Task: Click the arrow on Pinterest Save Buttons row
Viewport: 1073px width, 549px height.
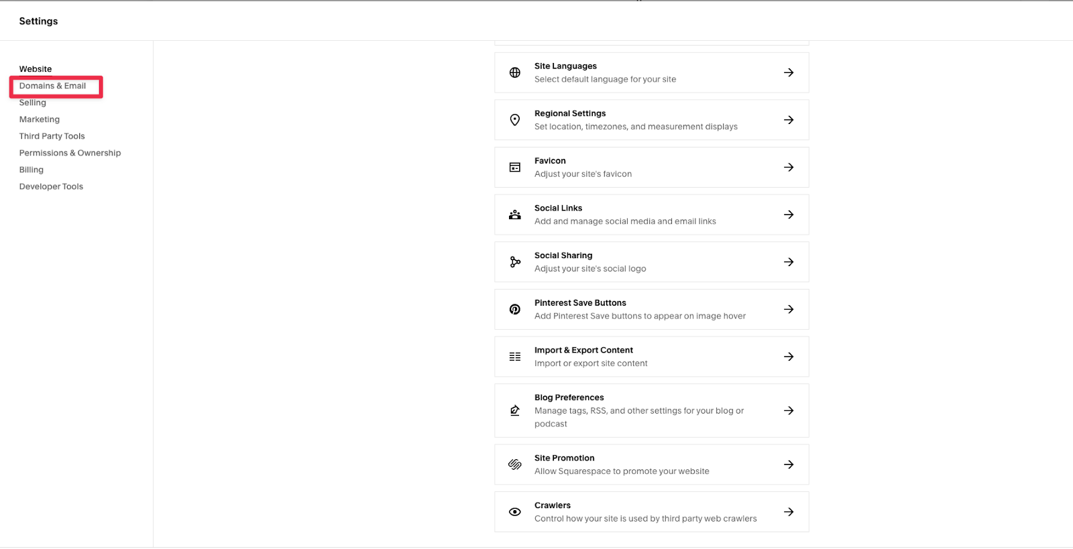Action: click(x=789, y=310)
